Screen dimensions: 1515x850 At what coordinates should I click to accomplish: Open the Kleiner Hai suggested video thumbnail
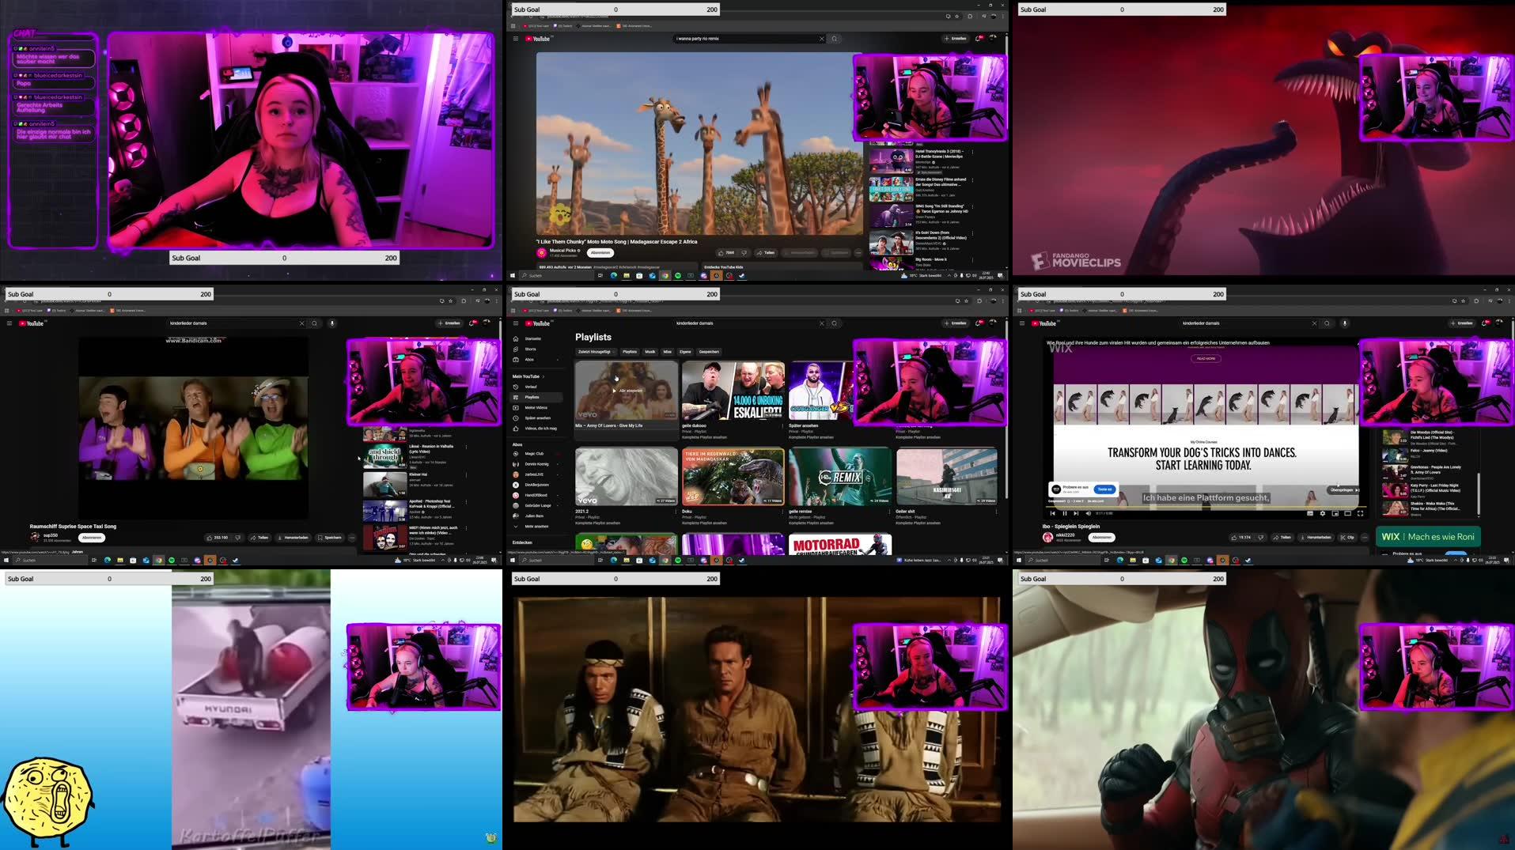pyautogui.click(x=384, y=484)
